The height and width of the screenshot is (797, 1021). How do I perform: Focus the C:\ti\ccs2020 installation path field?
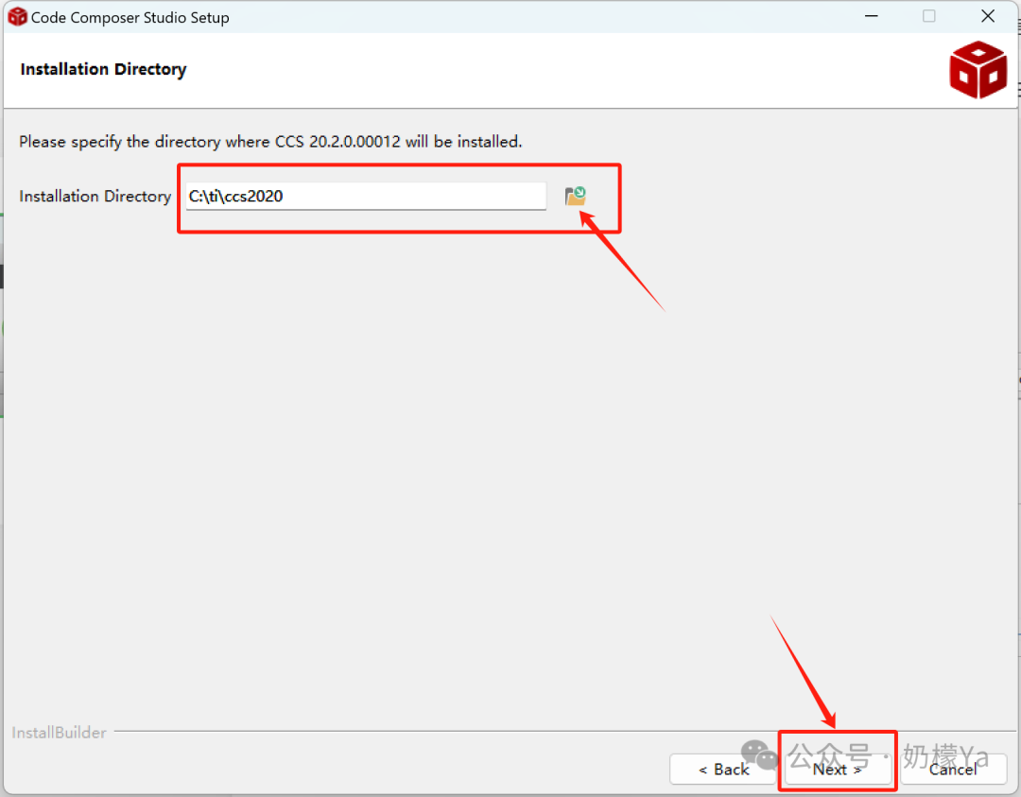(366, 196)
